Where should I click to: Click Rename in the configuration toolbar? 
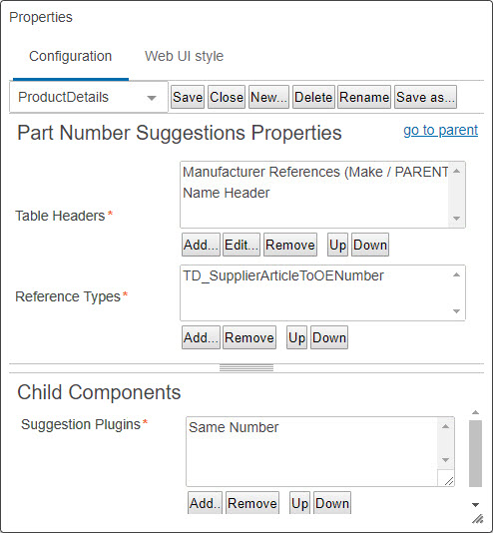pyautogui.click(x=364, y=97)
